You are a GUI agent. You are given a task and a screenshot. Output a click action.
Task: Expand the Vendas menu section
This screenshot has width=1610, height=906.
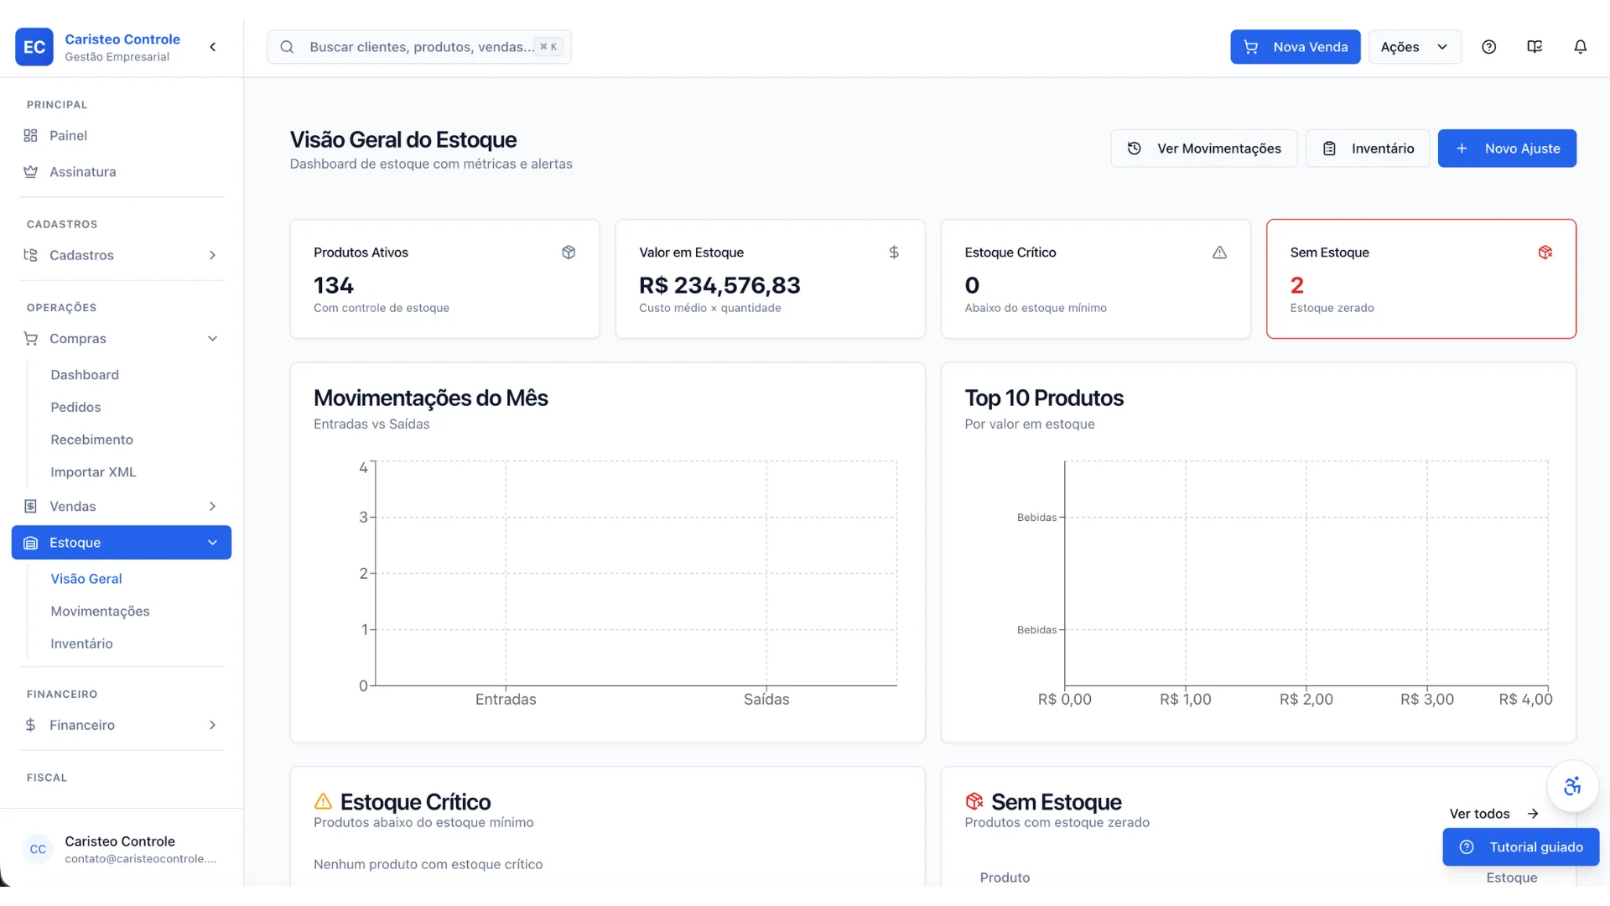[122, 507]
